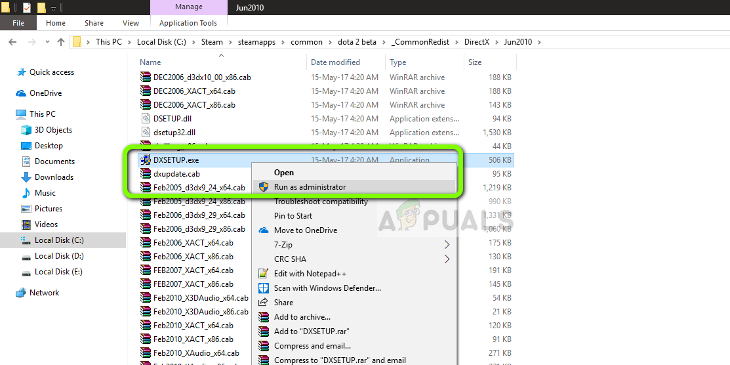Select file FEB2007_XACT_x64.cab
730x365 pixels.
tap(193, 270)
